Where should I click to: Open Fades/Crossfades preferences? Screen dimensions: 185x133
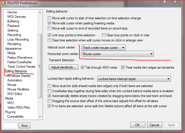(20, 62)
